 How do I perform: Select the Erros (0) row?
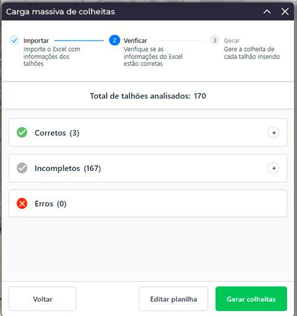[148, 204]
